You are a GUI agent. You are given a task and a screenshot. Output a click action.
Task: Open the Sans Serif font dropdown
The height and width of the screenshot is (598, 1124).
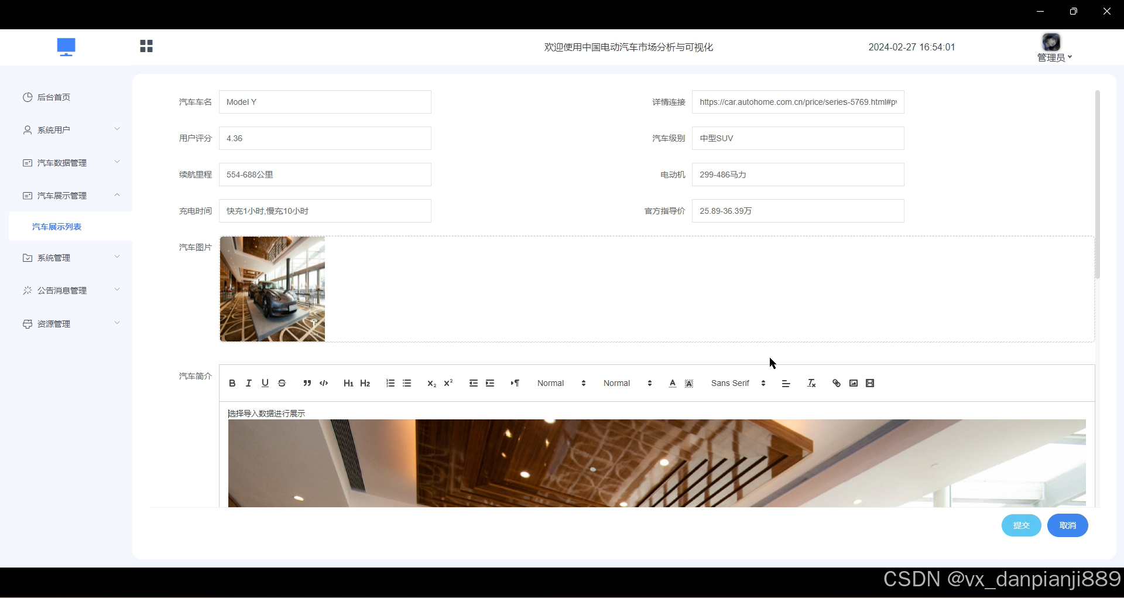tap(738, 383)
